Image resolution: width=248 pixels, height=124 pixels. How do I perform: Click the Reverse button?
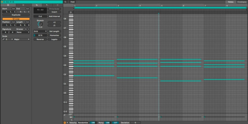click(40, 40)
